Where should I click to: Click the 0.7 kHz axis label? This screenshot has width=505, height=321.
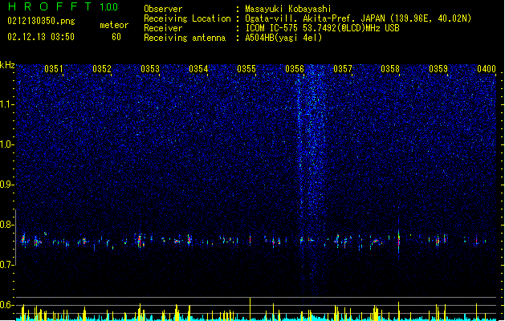pyautogui.click(x=6, y=265)
